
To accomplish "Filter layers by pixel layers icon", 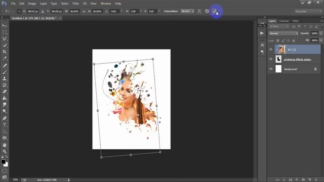I will 294,26.
